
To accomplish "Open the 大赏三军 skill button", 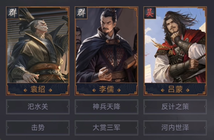I will (x=106, y=128).
